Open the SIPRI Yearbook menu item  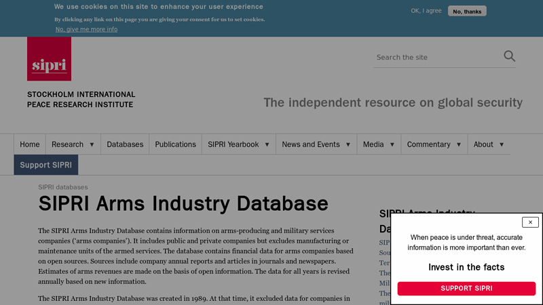coord(233,144)
